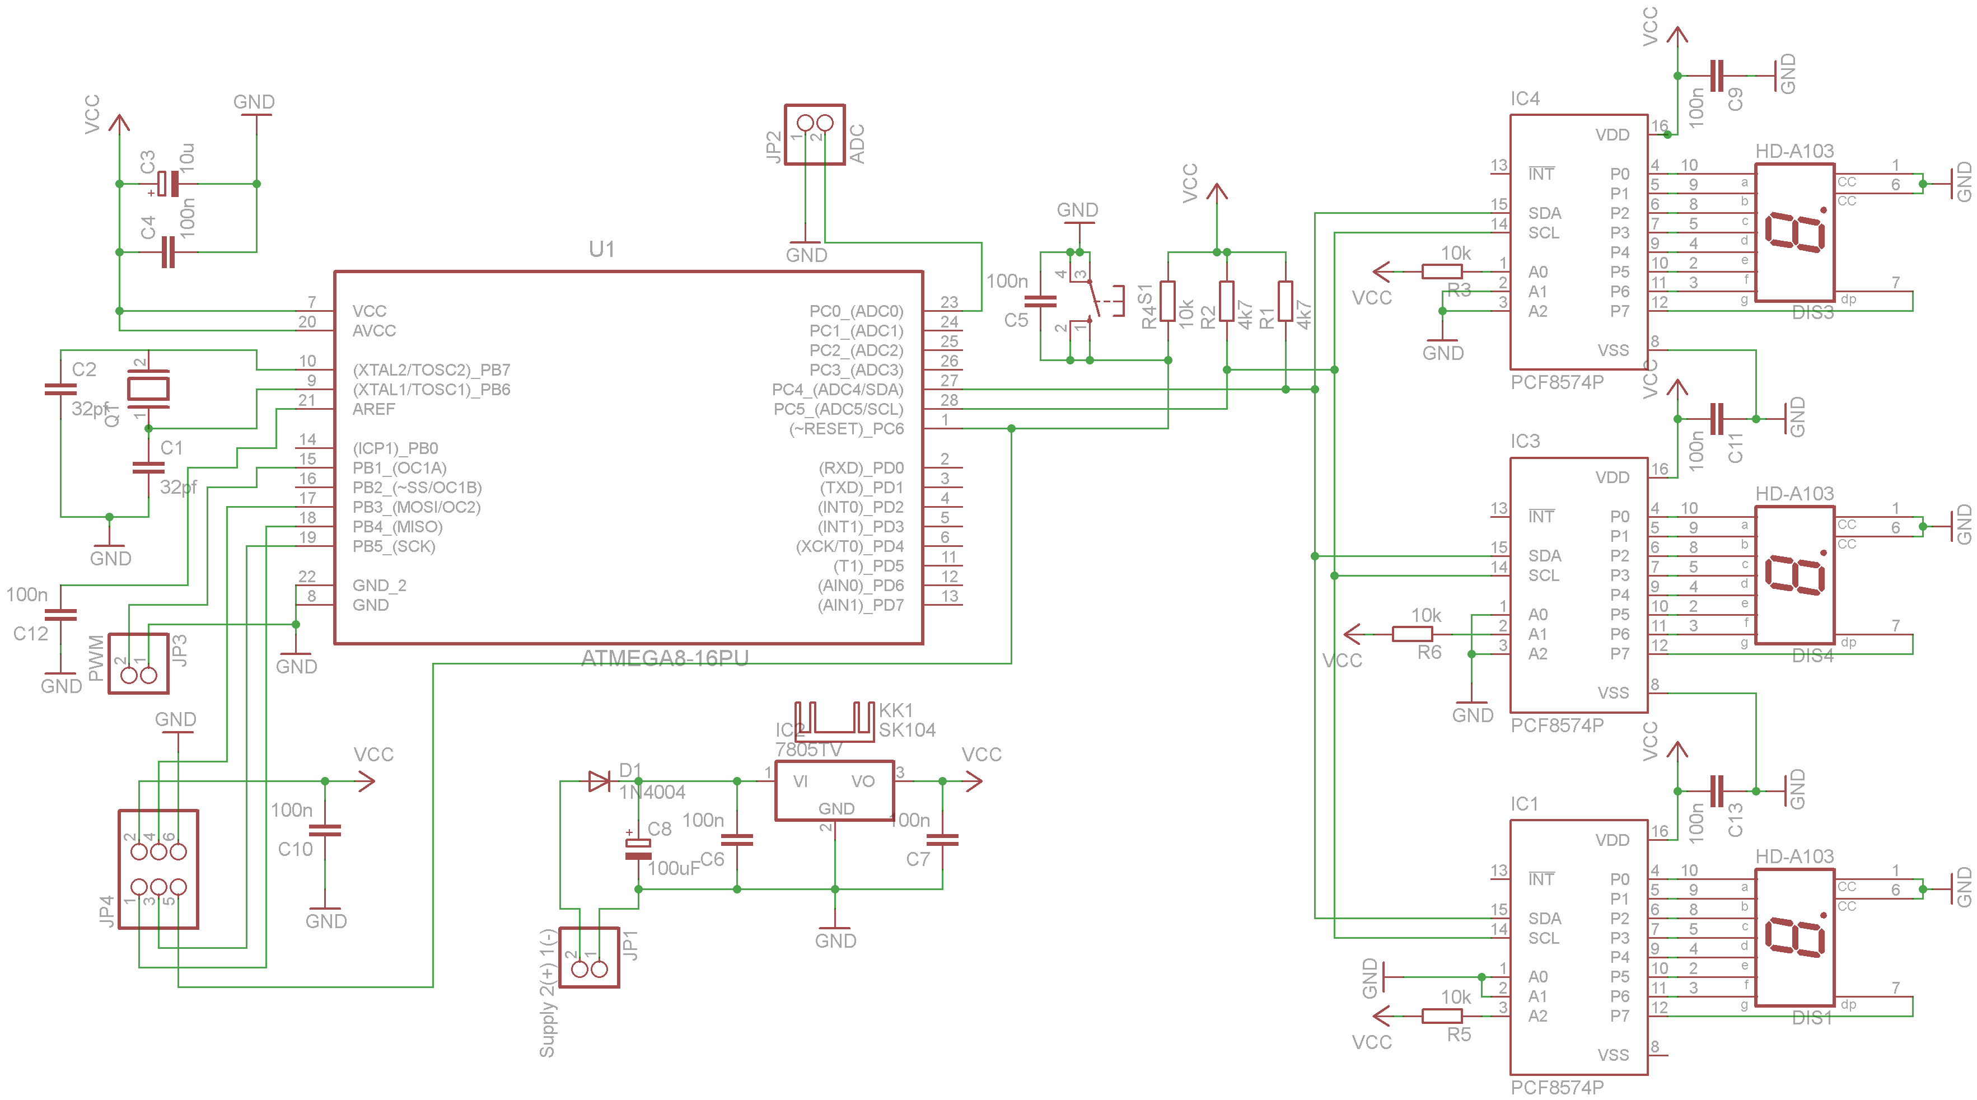Click capacitor C5 near the reset switch
This screenshot has height=1100, width=1977.
pyautogui.click(x=1041, y=301)
